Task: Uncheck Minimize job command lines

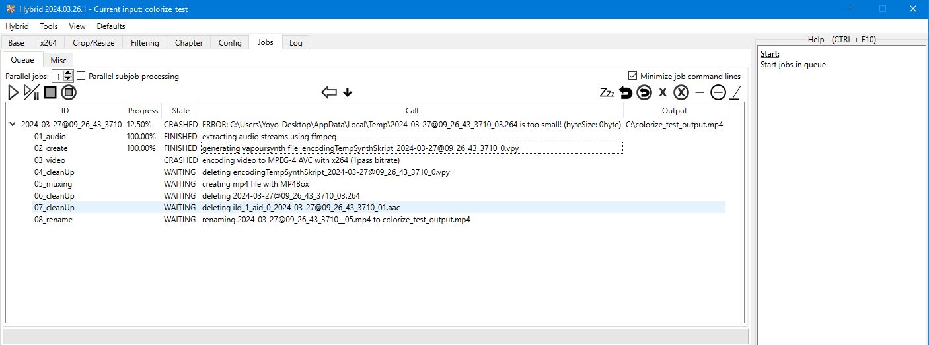Action: [x=632, y=76]
